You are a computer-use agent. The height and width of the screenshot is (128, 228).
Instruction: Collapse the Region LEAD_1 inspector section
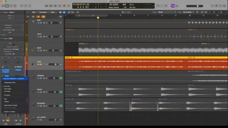(x=1, y=12)
